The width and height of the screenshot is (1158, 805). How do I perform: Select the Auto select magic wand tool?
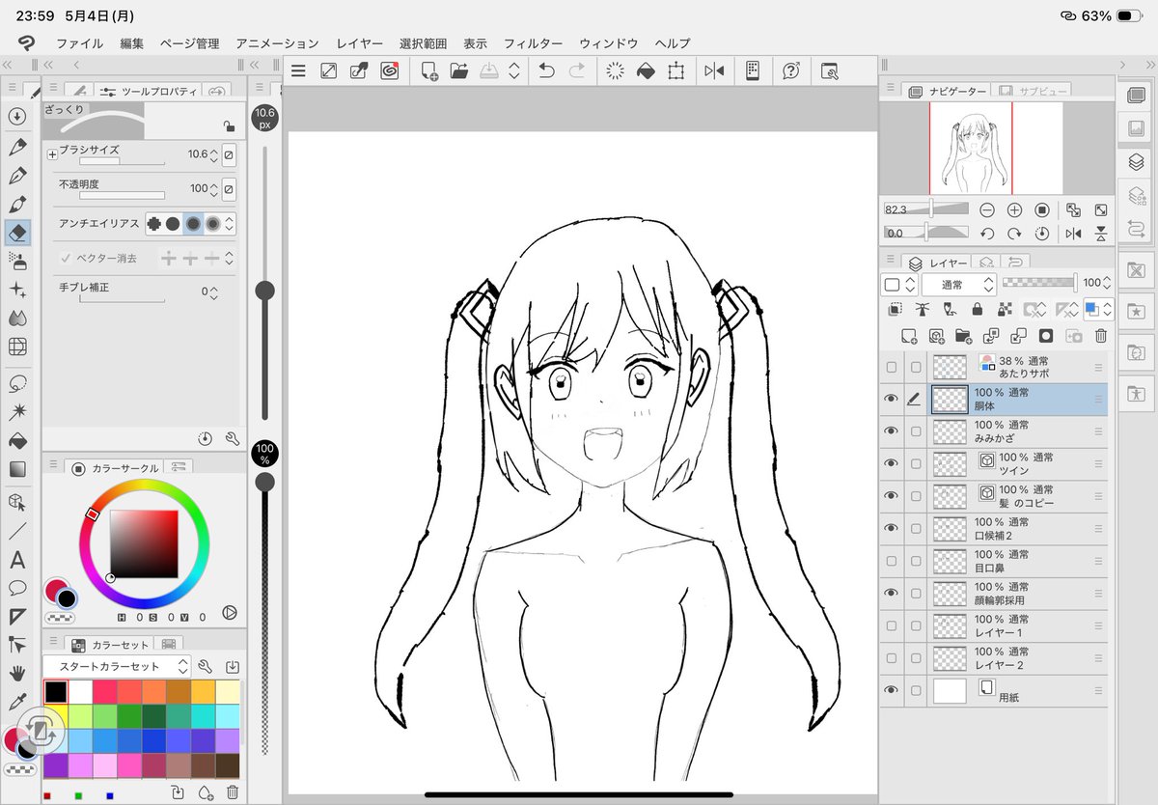click(x=16, y=412)
